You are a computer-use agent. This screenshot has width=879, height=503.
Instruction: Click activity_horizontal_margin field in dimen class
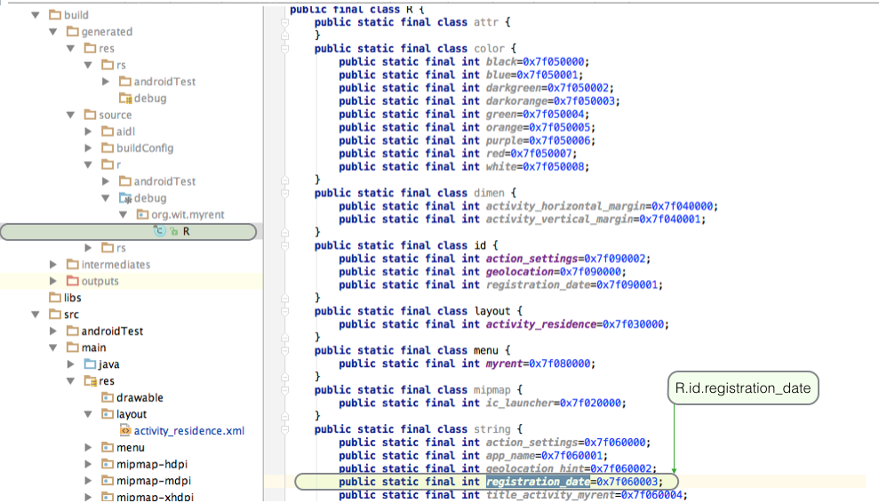(x=568, y=206)
